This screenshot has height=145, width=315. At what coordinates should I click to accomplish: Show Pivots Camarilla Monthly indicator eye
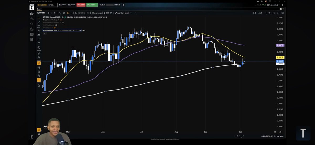pos(63,23)
